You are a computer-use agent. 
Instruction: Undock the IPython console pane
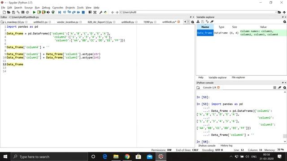283,83
